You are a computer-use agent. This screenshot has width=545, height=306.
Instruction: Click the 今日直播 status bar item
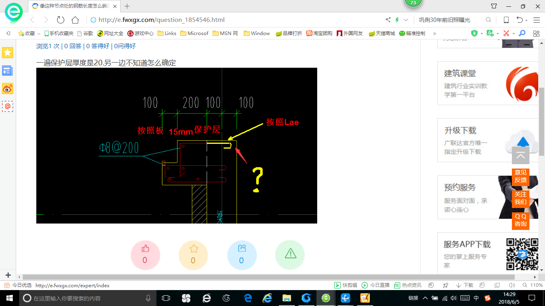click(x=375, y=285)
